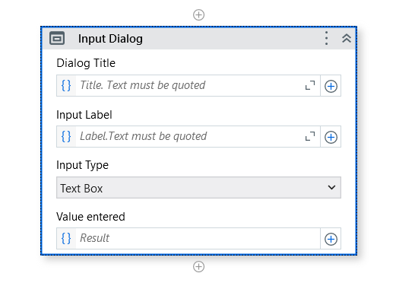Click into the Result output field
Screen dimensions: 396x286
(198, 238)
